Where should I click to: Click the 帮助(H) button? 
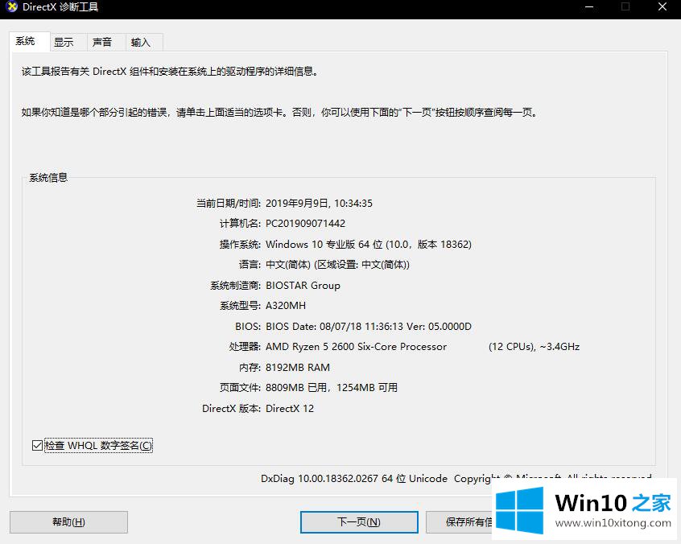click(68, 521)
